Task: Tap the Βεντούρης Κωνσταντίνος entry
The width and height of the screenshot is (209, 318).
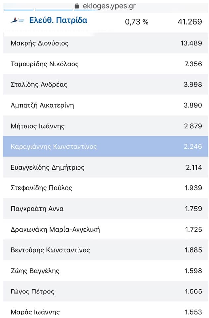Action: click(x=105, y=250)
